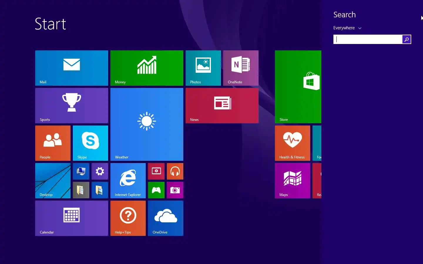Open the Health & Fitness tile

pos(293,143)
